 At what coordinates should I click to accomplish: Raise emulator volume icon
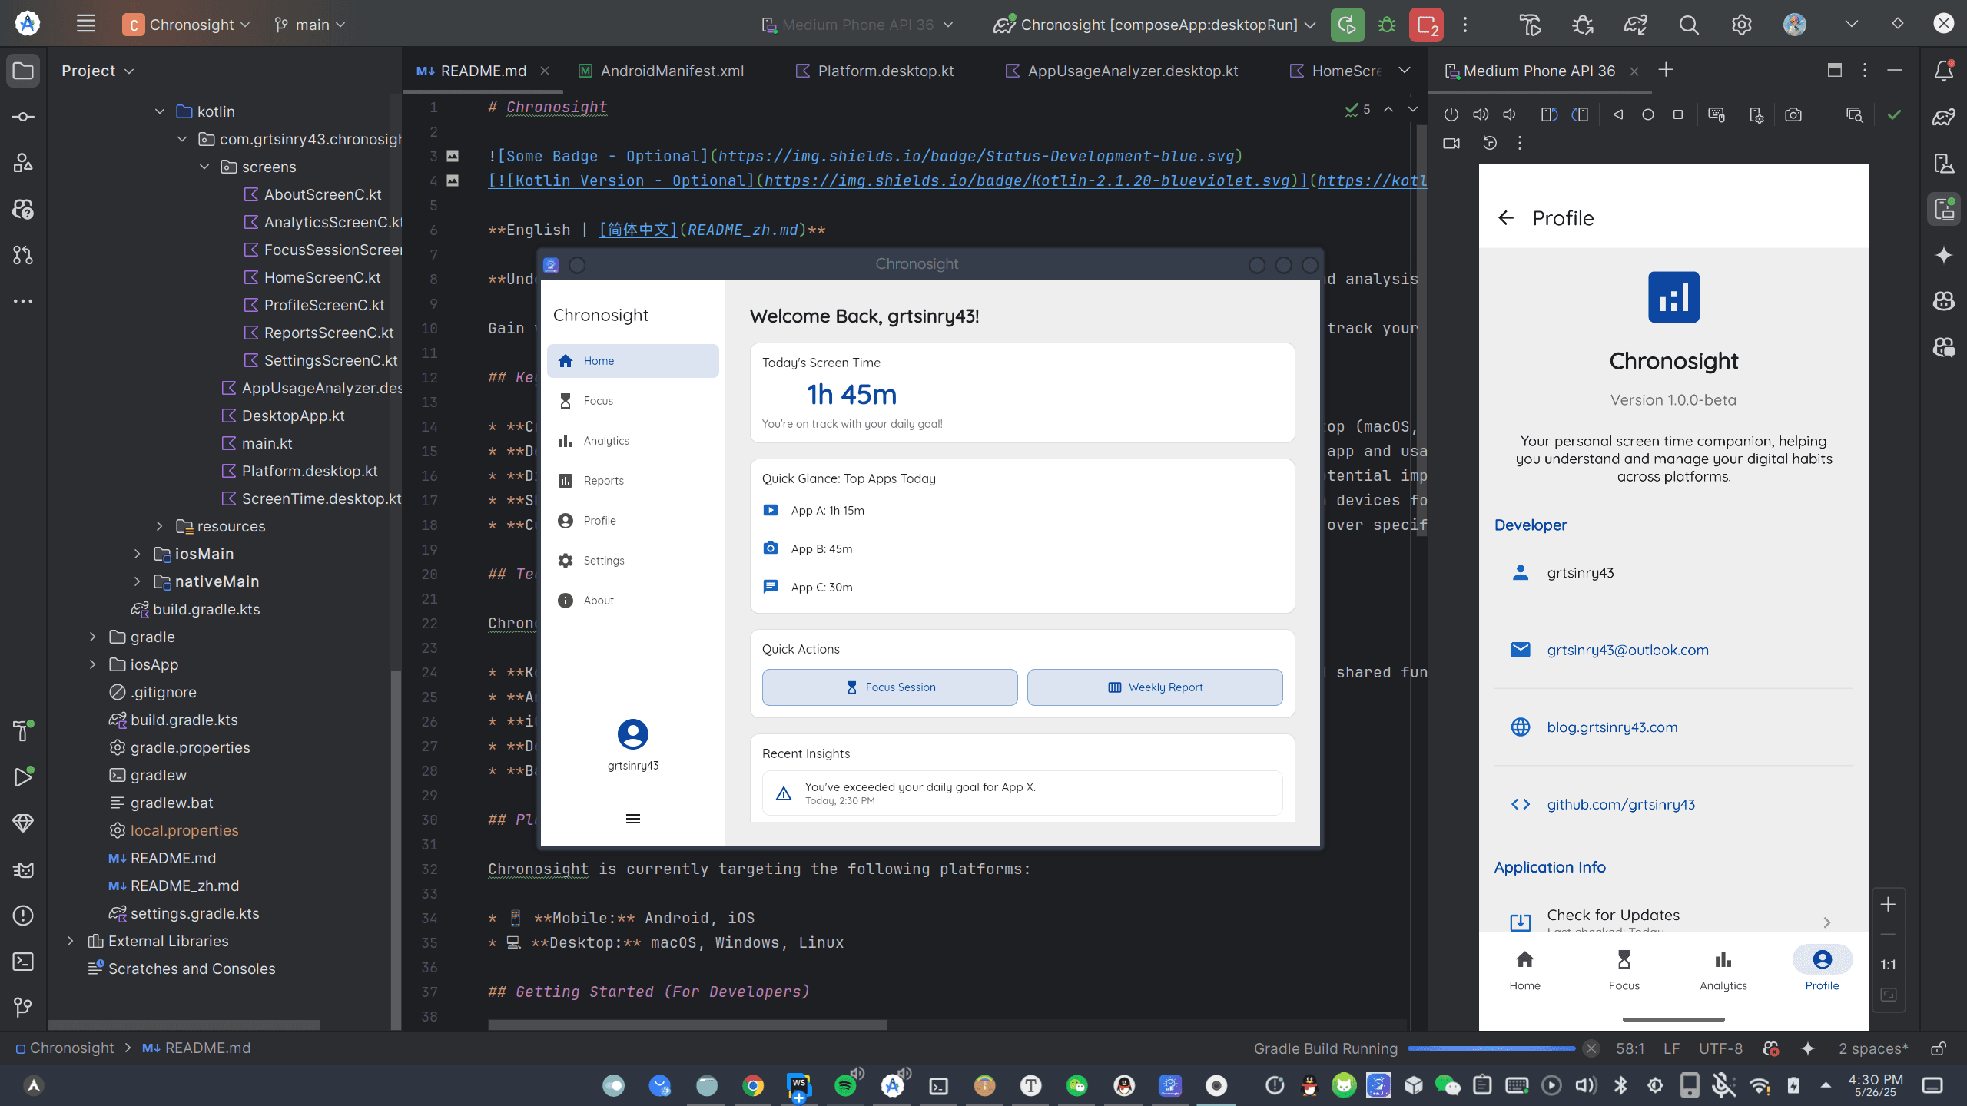1480,114
